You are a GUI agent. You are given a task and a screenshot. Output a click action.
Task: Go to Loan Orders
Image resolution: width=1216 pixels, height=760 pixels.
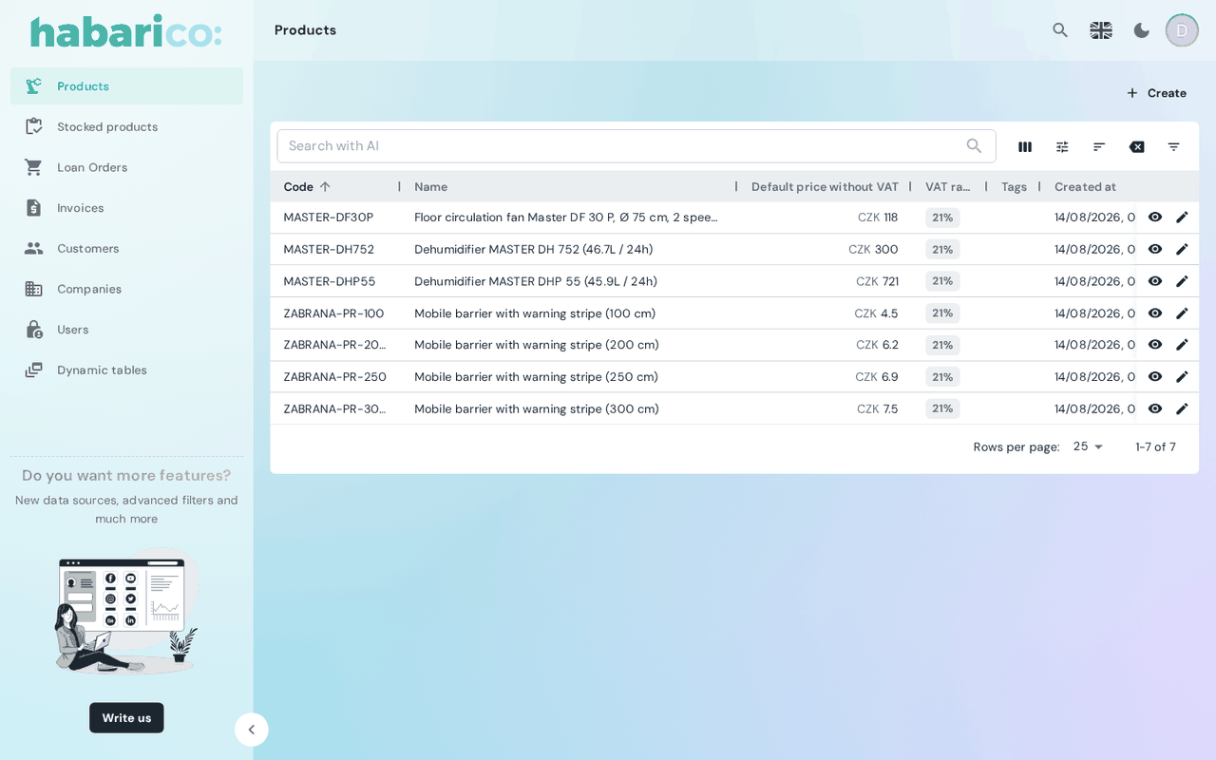pos(126,167)
